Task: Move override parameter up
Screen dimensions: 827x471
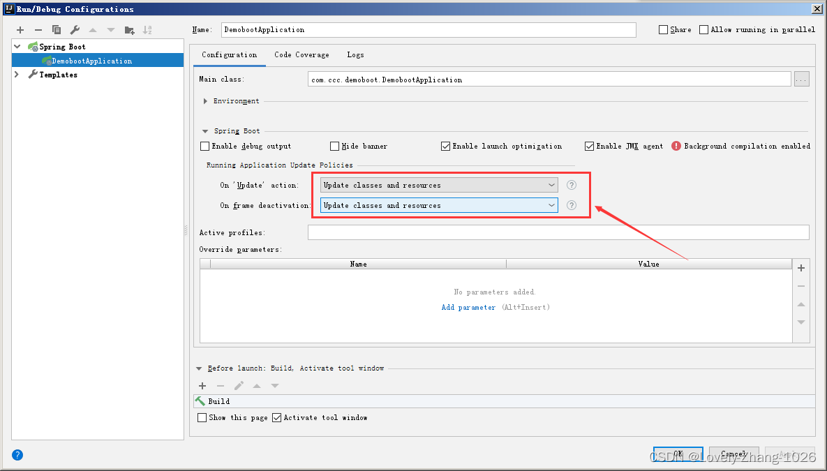Action: tap(801, 304)
